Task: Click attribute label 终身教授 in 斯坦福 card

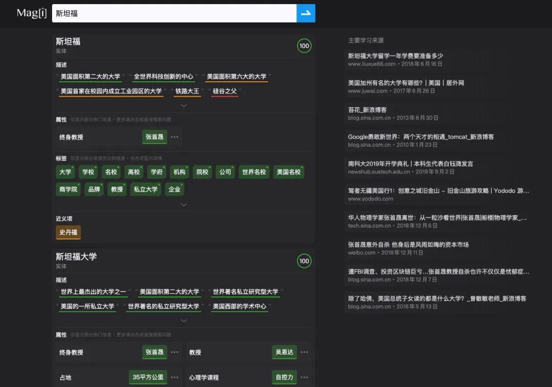Action: (x=71, y=138)
